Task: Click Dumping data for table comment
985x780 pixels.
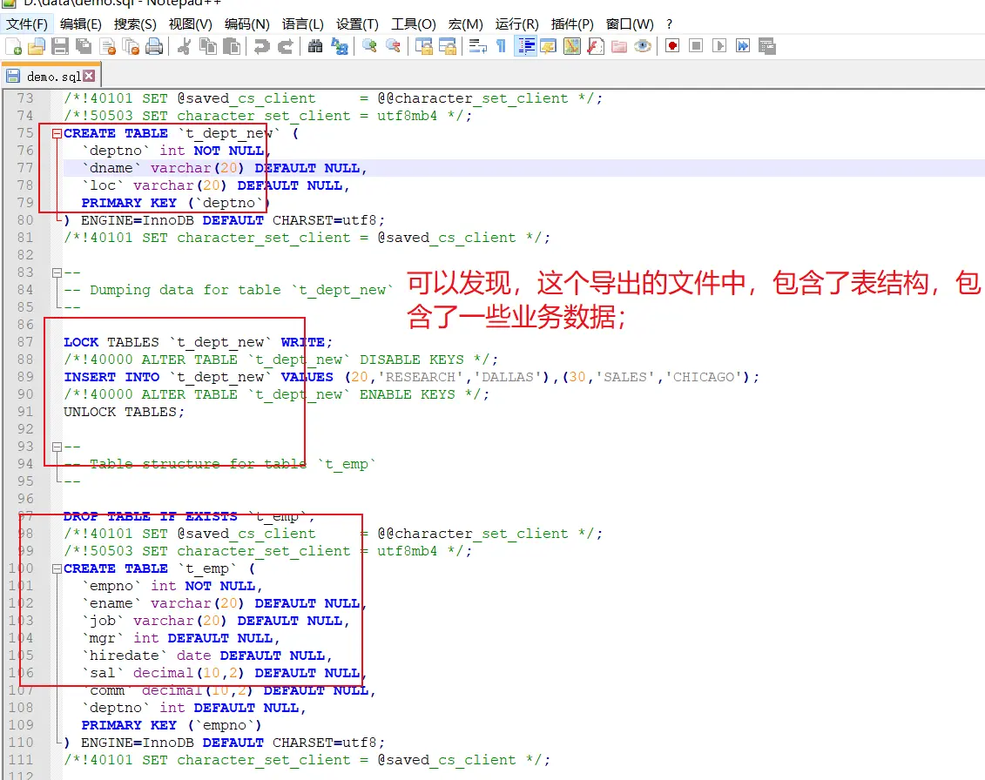Action: [228, 290]
